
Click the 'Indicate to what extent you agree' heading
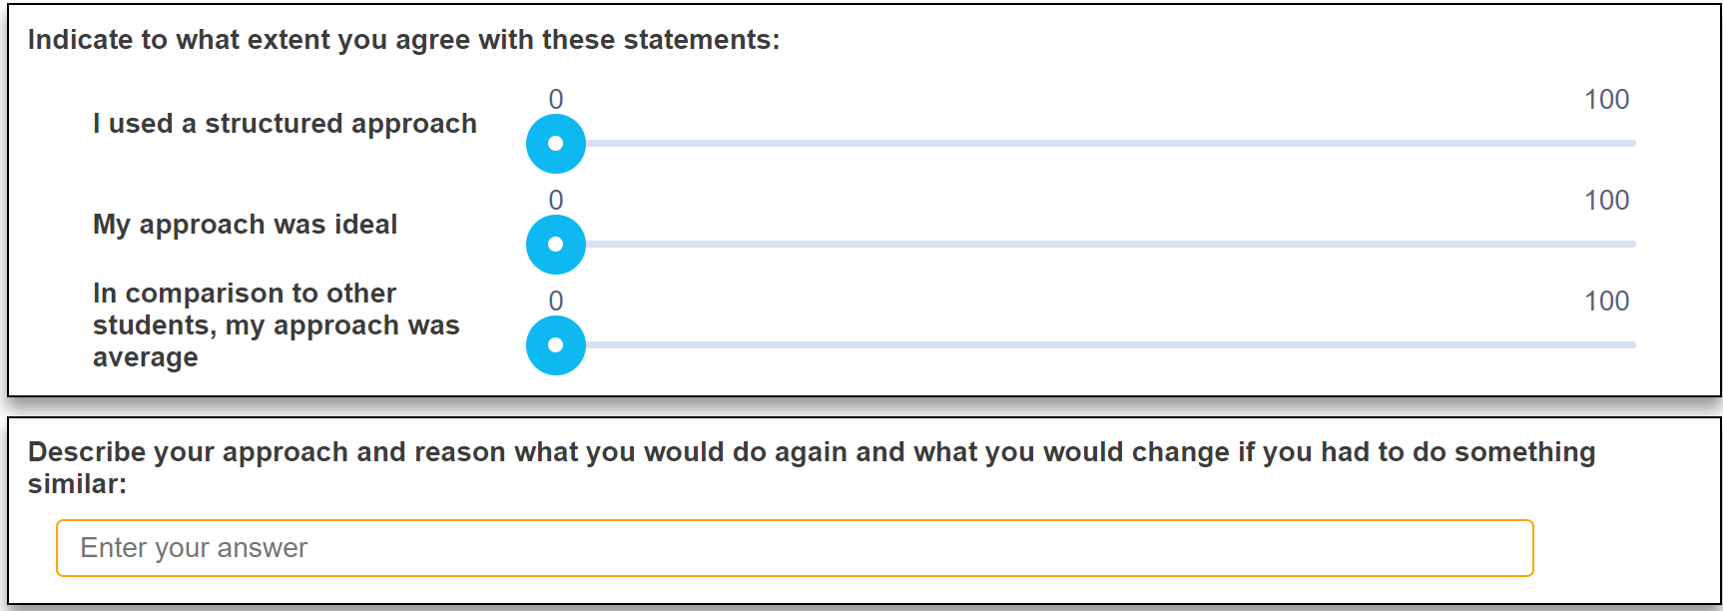pyautogui.click(x=403, y=40)
